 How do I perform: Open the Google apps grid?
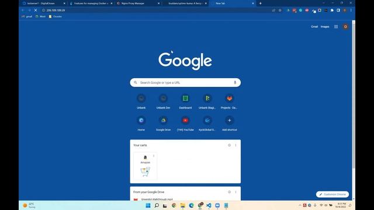click(336, 27)
